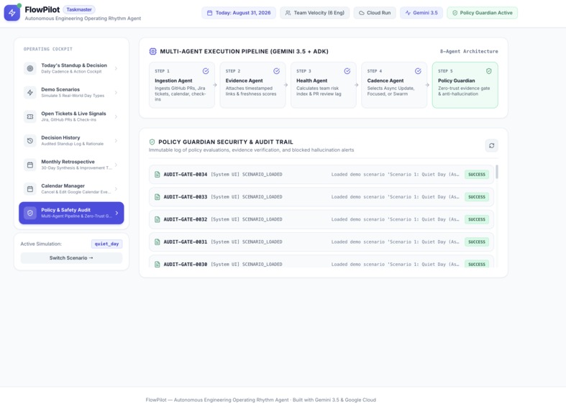The height and width of the screenshot is (412, 566).
Task: Expand chevron on Demo Scenarios
Action: coord(116,92)
